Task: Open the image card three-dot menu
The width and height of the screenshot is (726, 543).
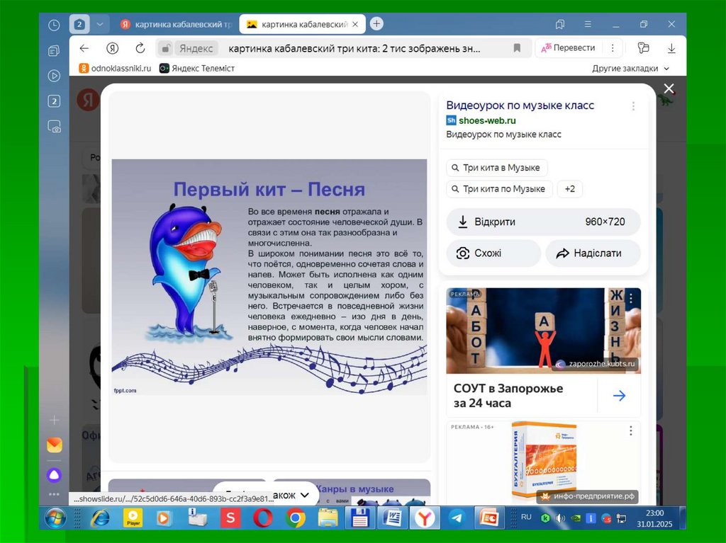Action: (633, 106)
